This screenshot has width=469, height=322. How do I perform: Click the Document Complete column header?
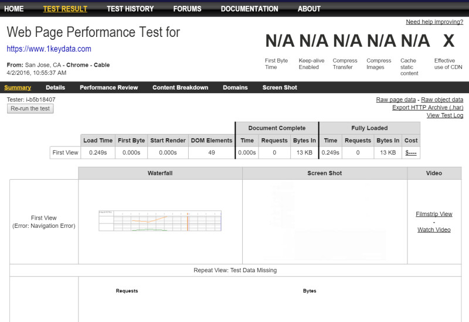pyautogui.click(x=277, y=128)
